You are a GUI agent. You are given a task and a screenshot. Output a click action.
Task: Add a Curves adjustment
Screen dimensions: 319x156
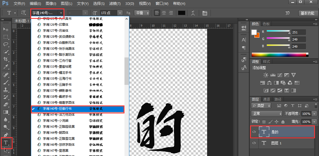click(x=280, y=75)
